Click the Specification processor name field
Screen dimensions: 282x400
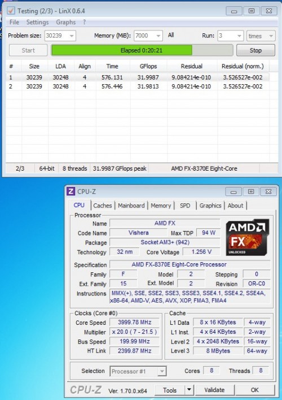pyautogui.click(x=190, y=264)
